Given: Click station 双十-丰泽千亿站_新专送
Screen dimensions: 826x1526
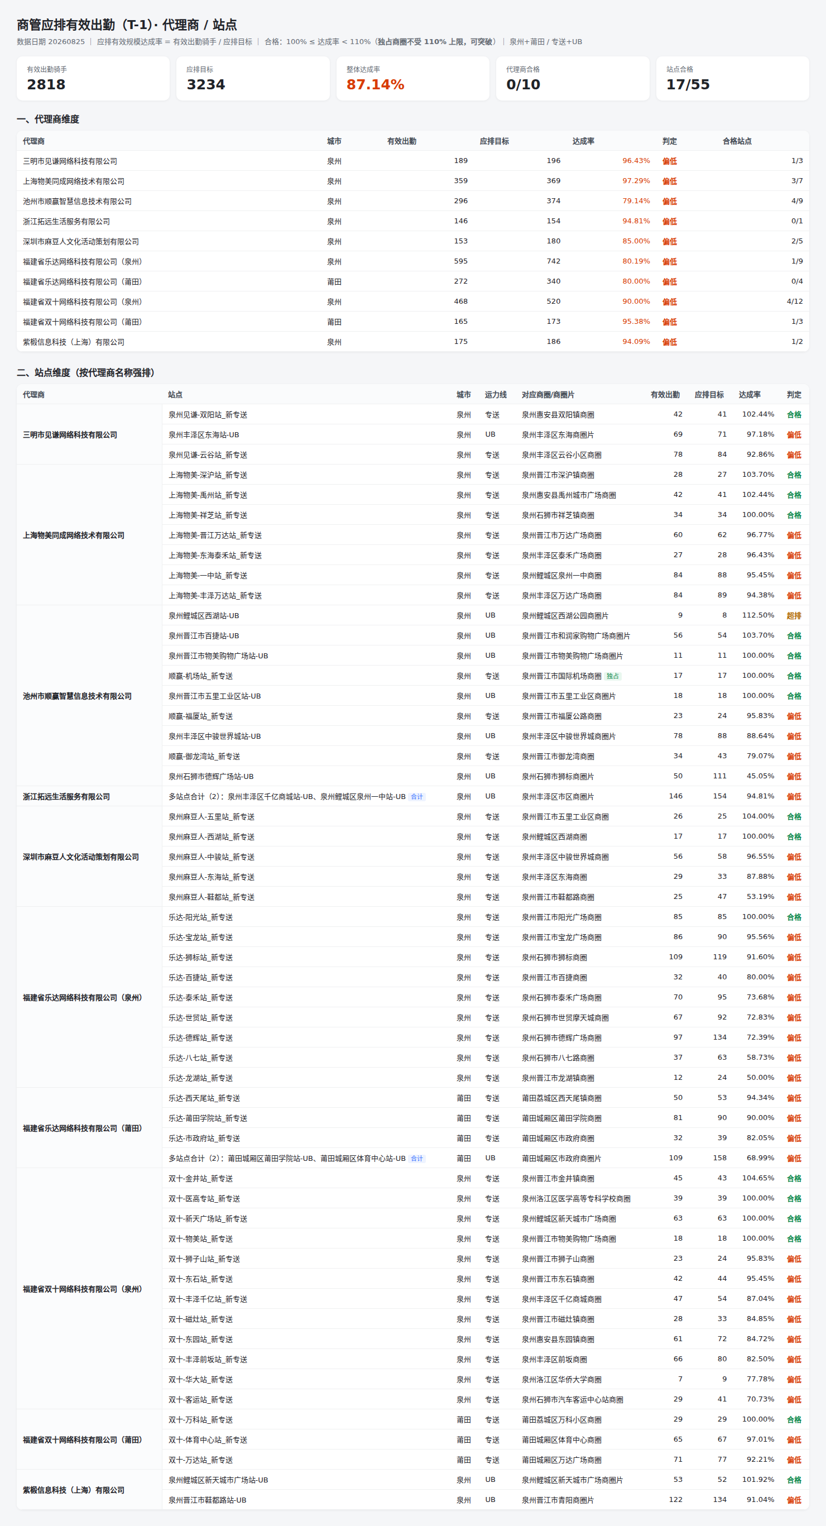Looking at the screenshot, I should [208, 1299].
